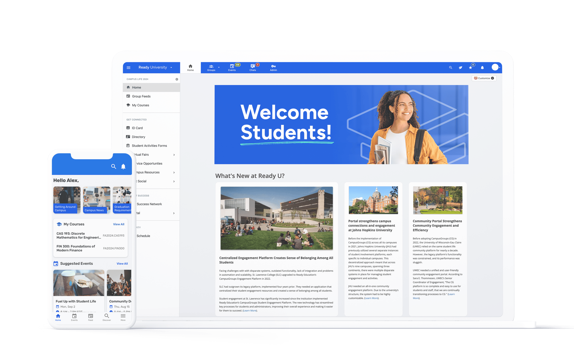
Task: Click the Customize button
Action: [x=484, y=78]
